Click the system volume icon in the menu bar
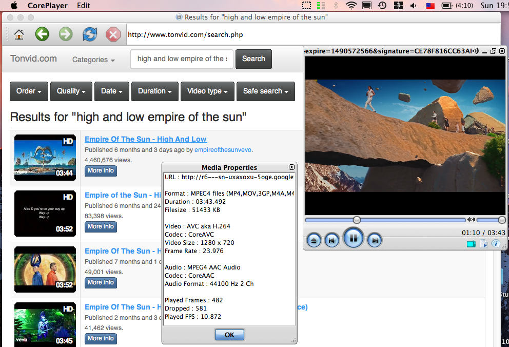This screenshot has height=347, width=509. point(414,6)
